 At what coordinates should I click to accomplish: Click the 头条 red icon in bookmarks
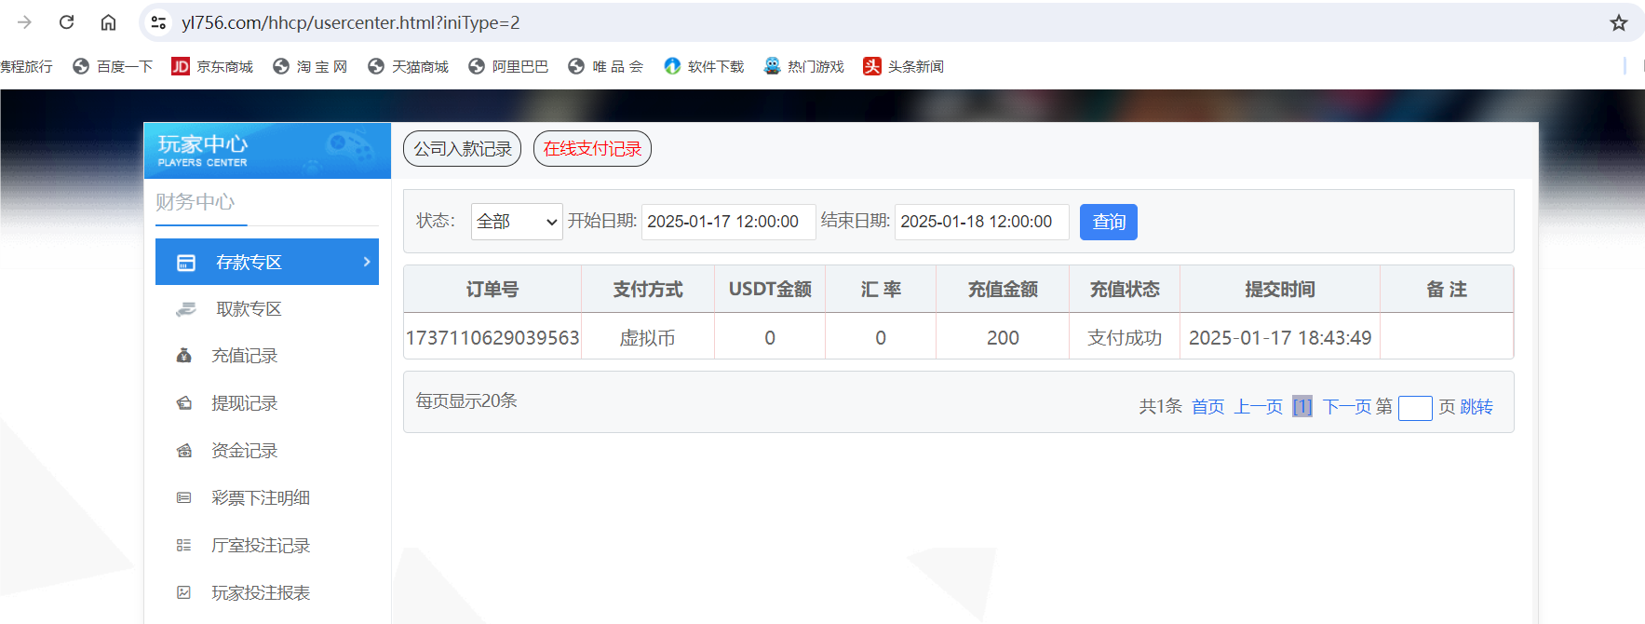coord(872,66)
